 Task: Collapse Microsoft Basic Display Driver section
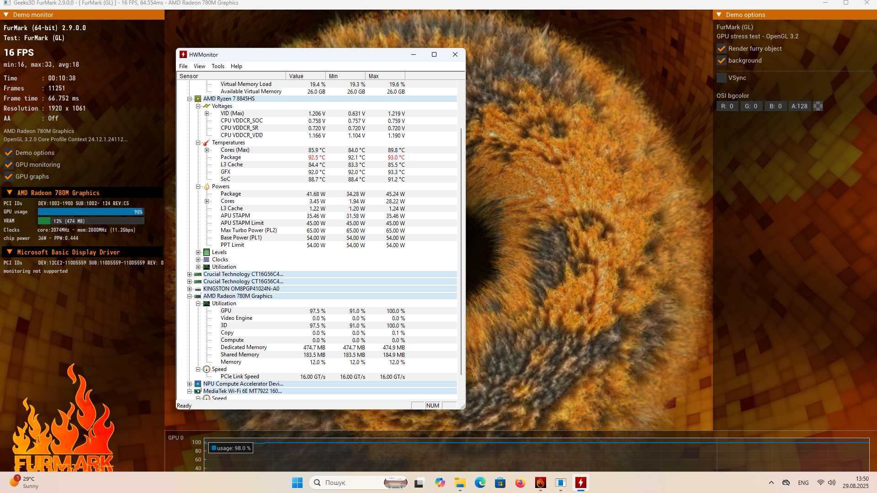tap(9, 252)
